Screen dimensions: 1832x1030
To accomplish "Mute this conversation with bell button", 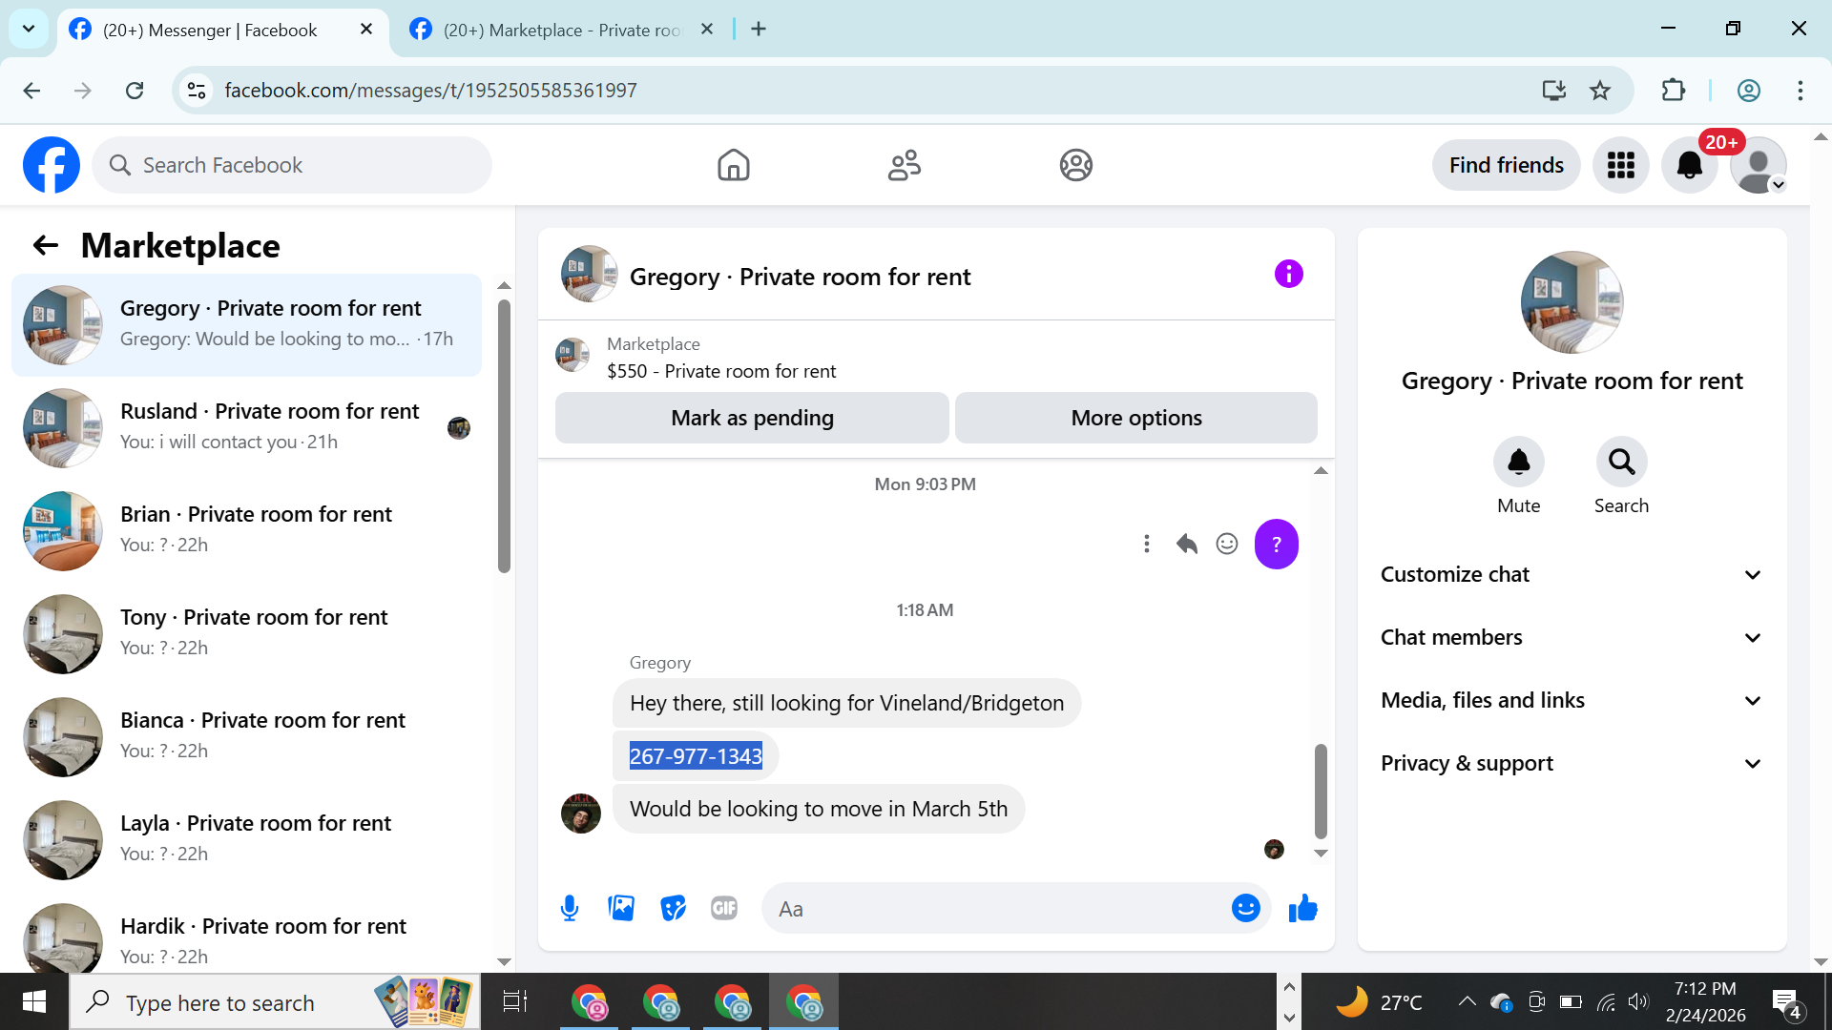I will click(1518, 463).
